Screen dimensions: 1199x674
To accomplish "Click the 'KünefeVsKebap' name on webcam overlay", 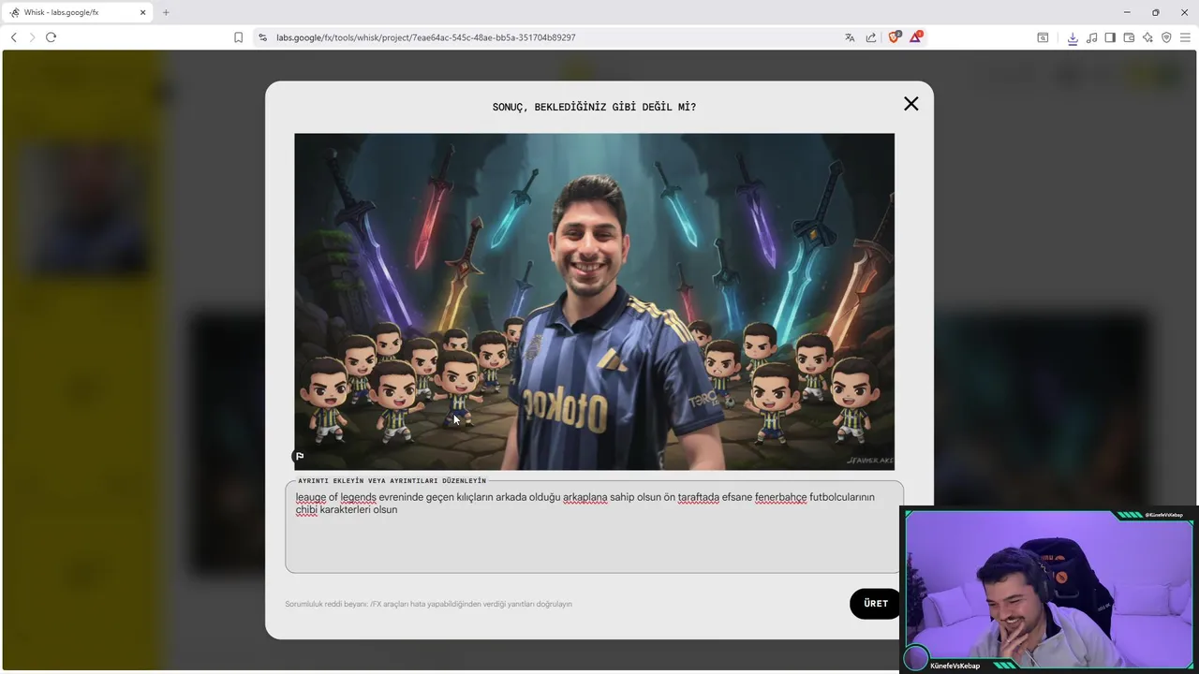I will 955,666.
